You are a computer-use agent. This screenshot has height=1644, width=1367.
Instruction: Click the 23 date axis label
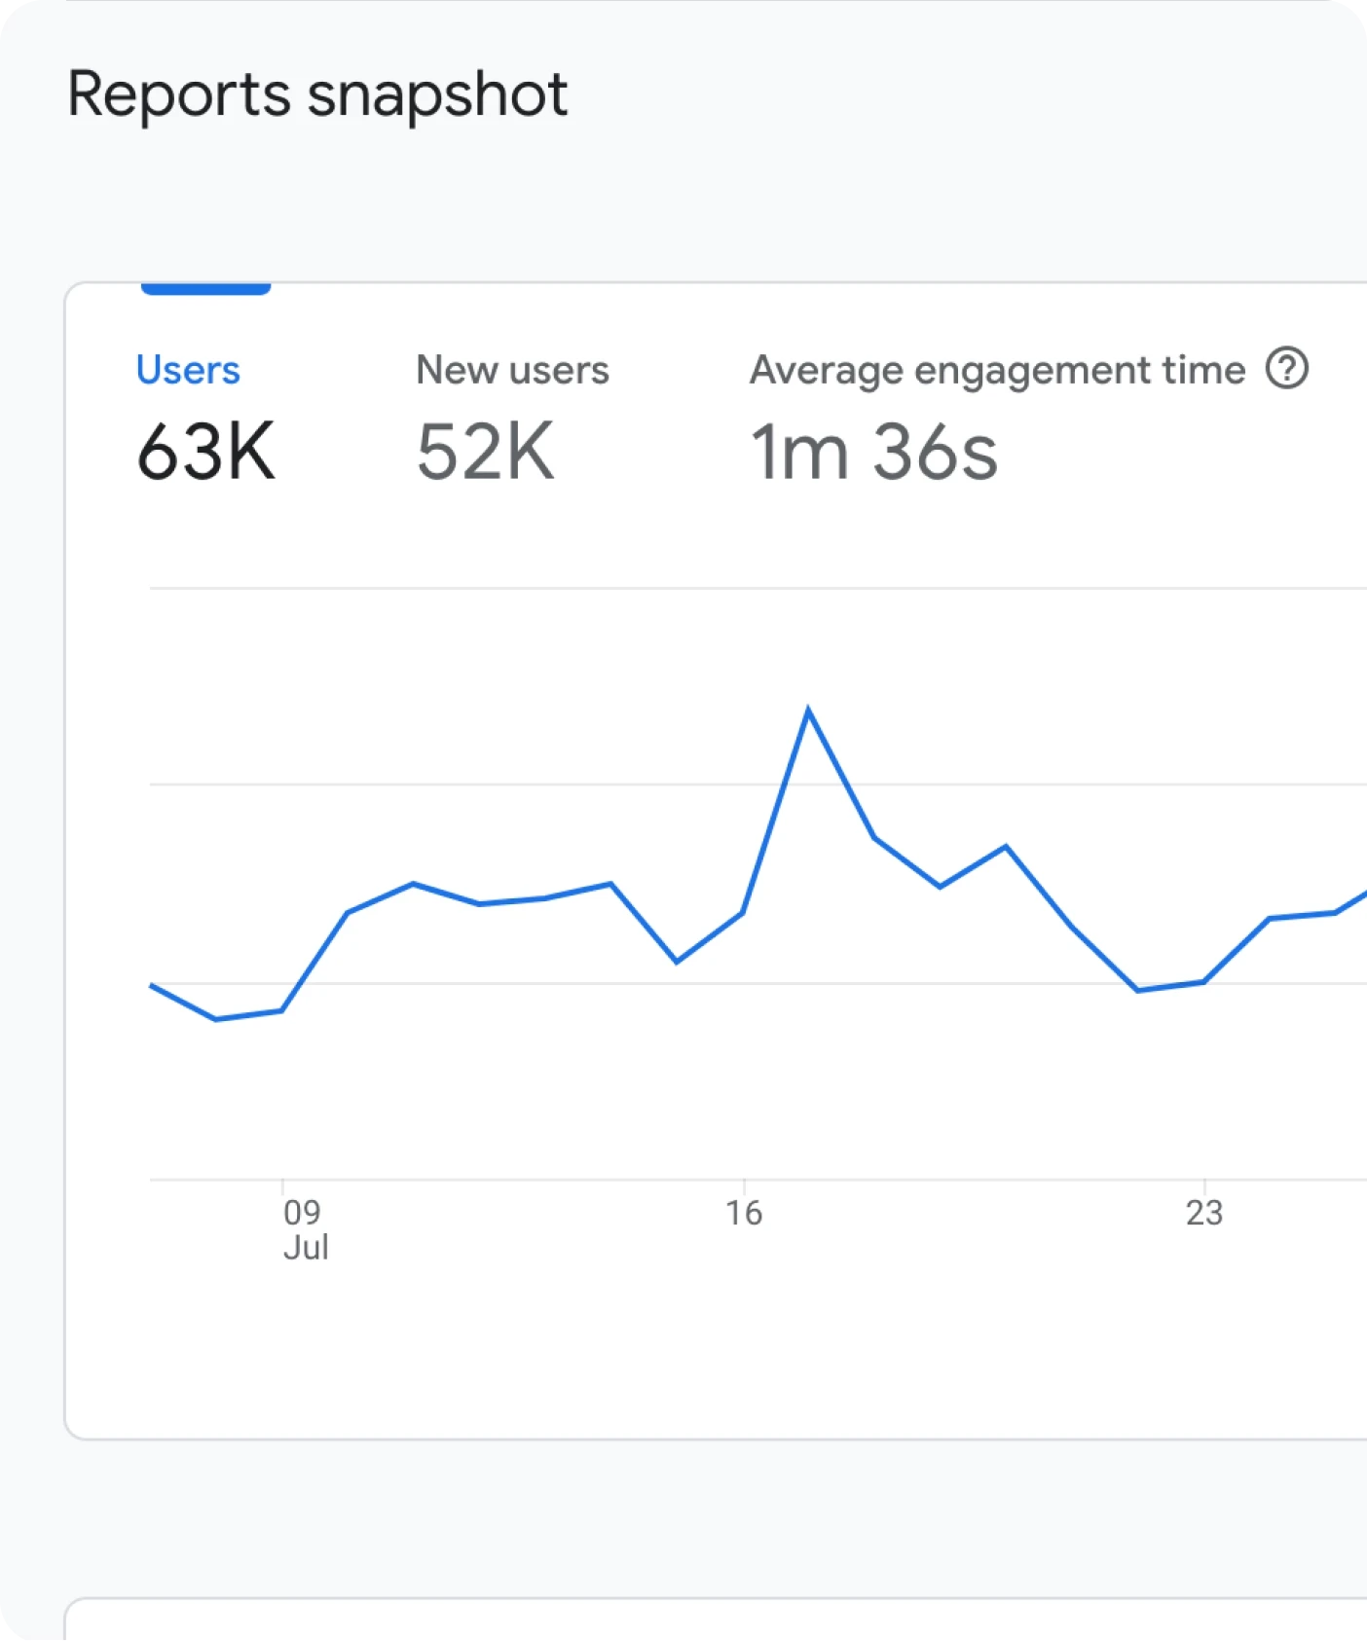point(1204,1213)
